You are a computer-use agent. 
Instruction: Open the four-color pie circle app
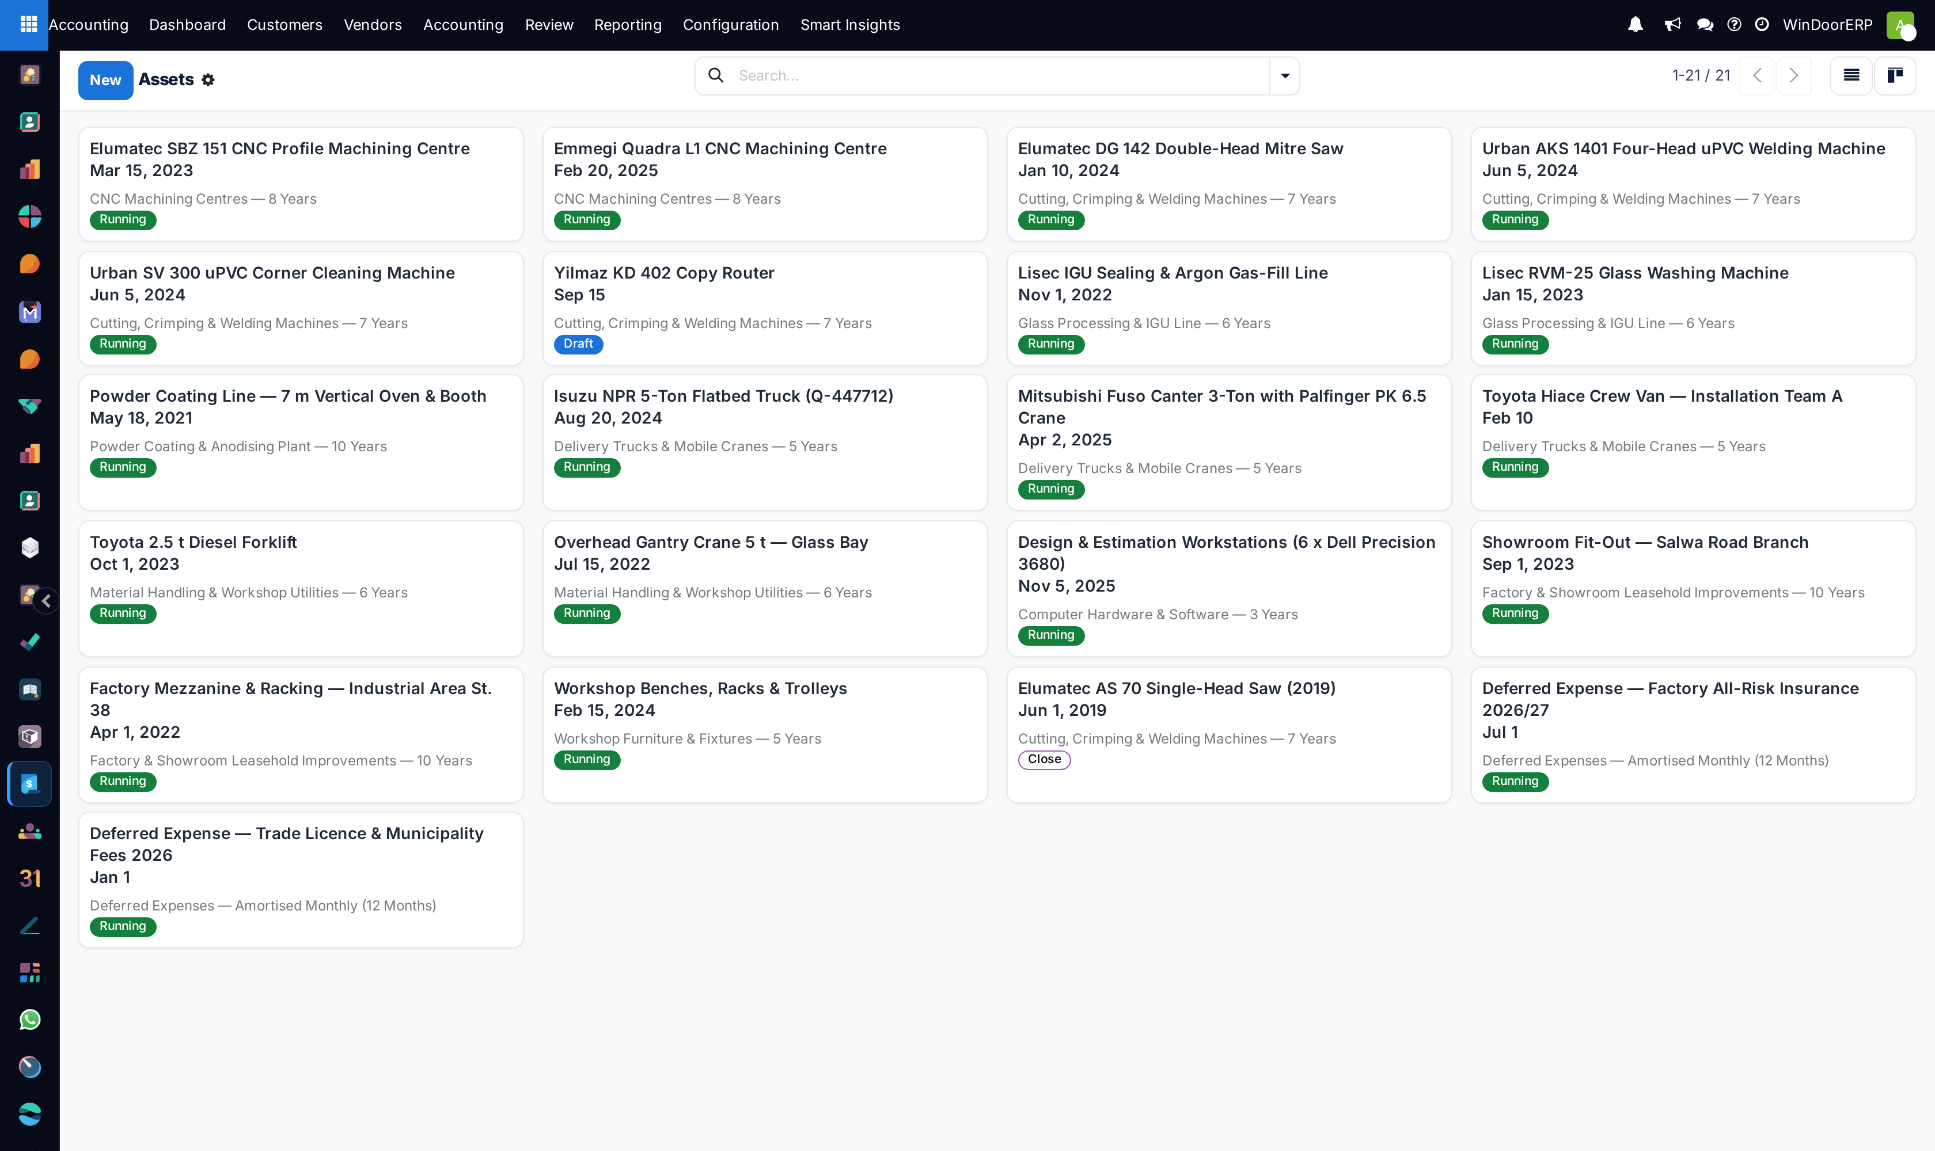[x=29, y=216]
